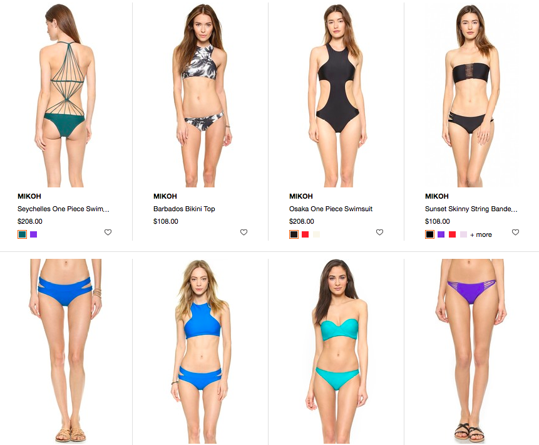This screenshot has height=445, width=539.
Task: Add Osaka One Piece Swimsuit to wishlist heart
Action: [x=379, y=233]
